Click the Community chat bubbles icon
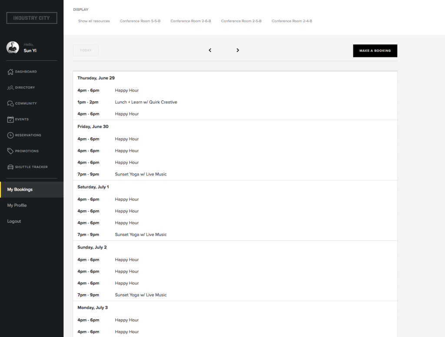Screen dimensions: 445x337 pos(10,103)
